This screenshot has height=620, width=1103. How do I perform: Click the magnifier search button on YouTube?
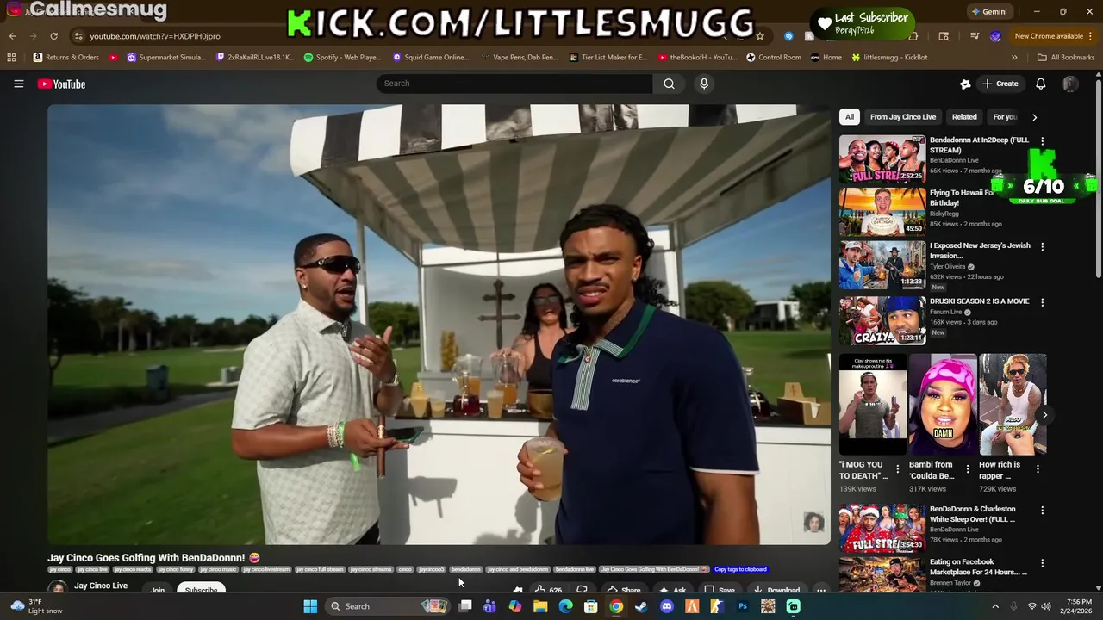(x=669, y=84)
